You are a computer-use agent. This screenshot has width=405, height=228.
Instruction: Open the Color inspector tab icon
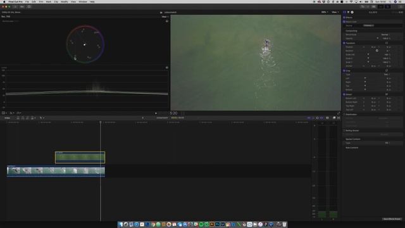point(348,12)
